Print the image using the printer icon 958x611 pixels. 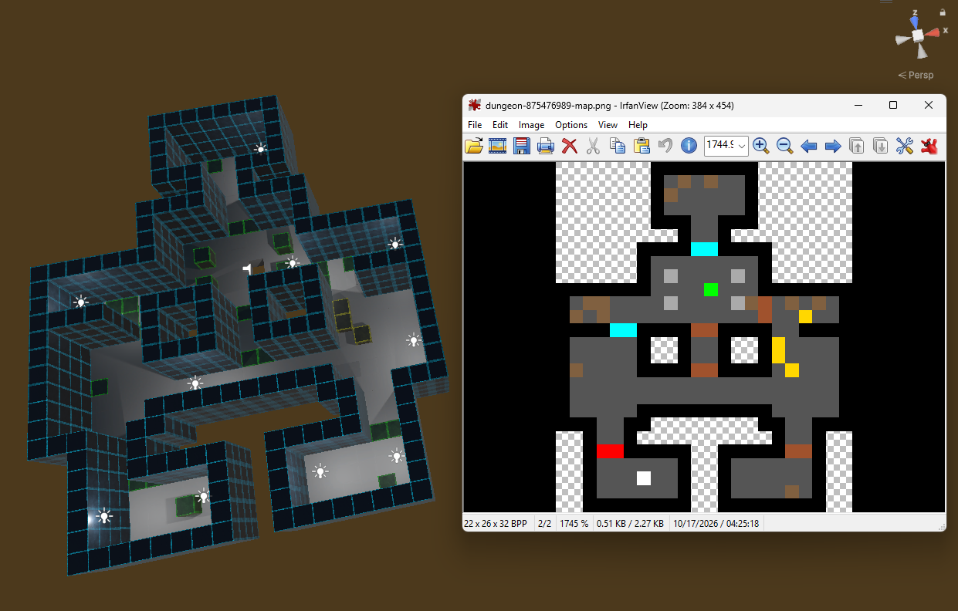coord(546,145)
